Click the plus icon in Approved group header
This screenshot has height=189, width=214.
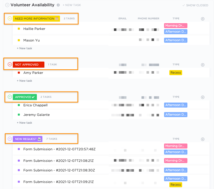203,97
